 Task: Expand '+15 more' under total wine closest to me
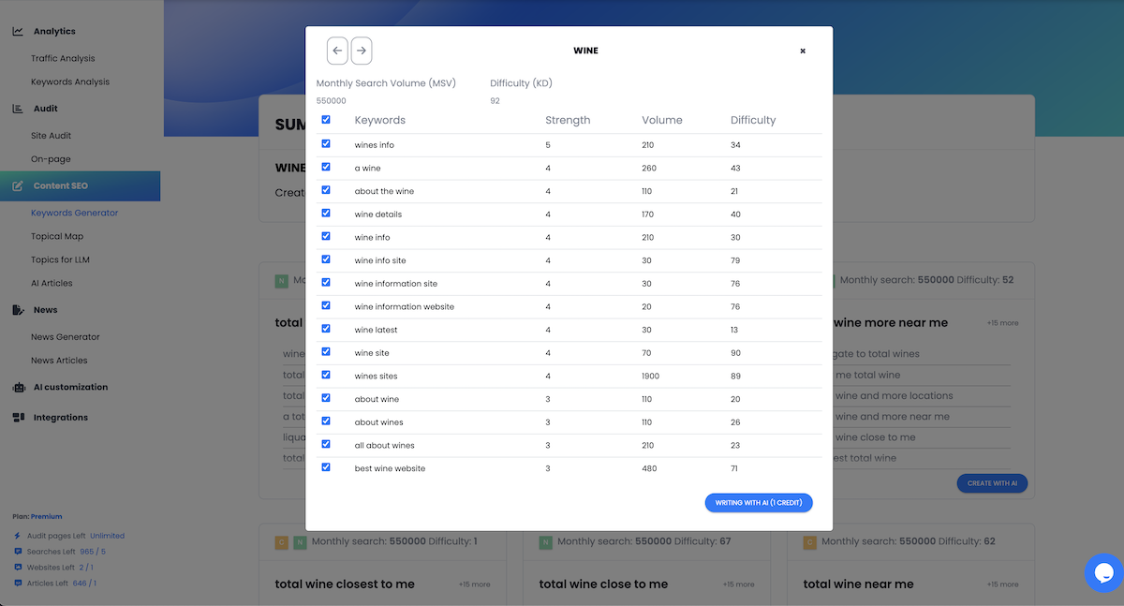tap(475, 584)
